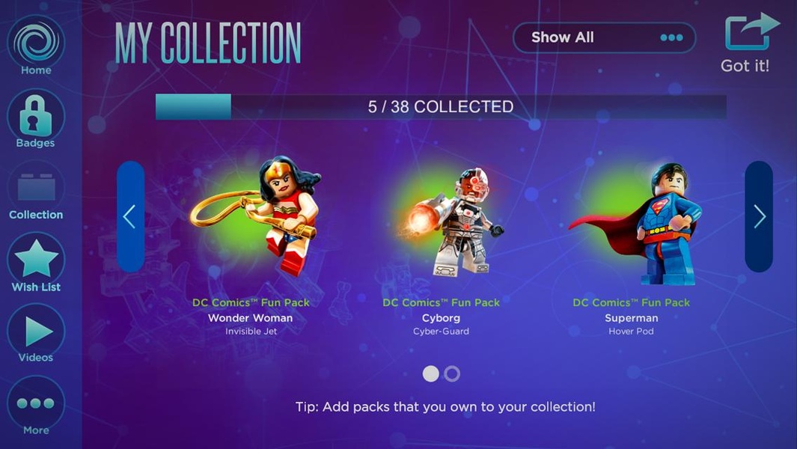Select the Collection brick icon
Screen dimensions: 797x449
click(x=36, y=187)
